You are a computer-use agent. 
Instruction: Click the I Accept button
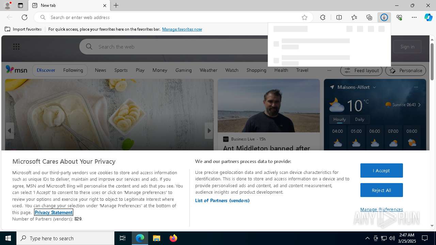click(381, 170)
